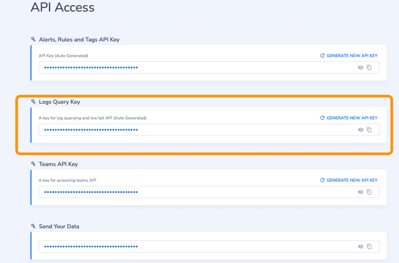Click the key icon beside Teams API Key

coord(33,164)
